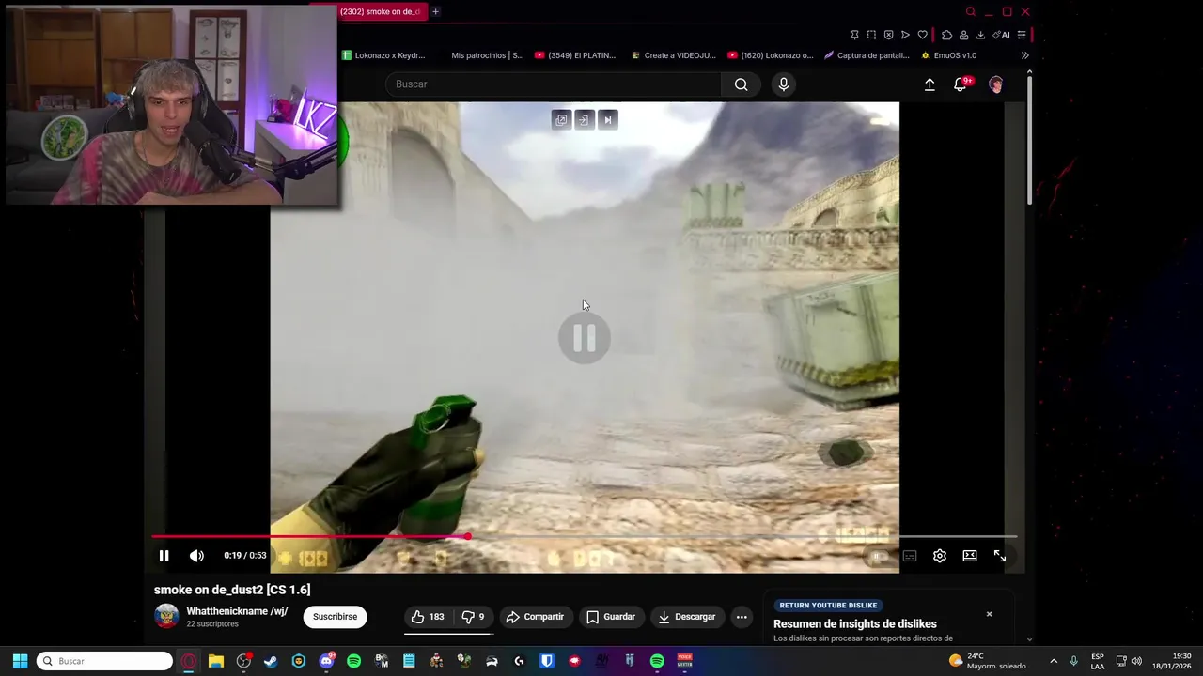Click the middle video overlay icon
Screen dimensions: 1203x676
584,119
